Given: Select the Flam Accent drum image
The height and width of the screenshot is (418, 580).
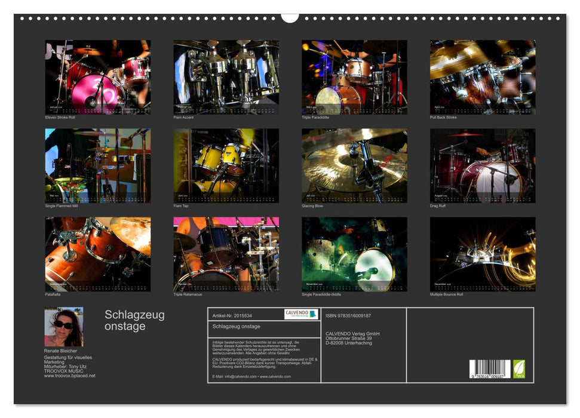Looking at the screenshot, I should tap(226, 77).
